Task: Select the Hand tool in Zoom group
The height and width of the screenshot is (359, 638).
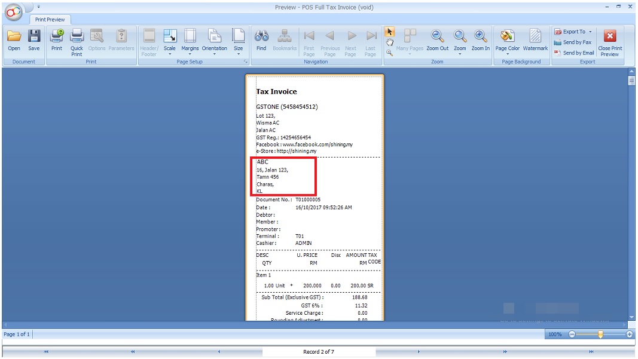Action: pos(389,42)
